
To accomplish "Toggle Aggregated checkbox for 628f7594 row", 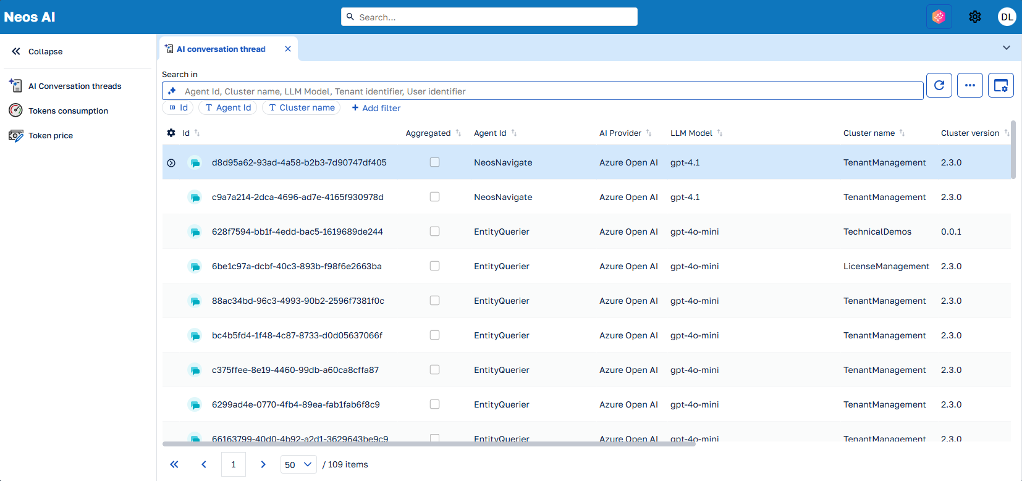I will click(435, 232).
